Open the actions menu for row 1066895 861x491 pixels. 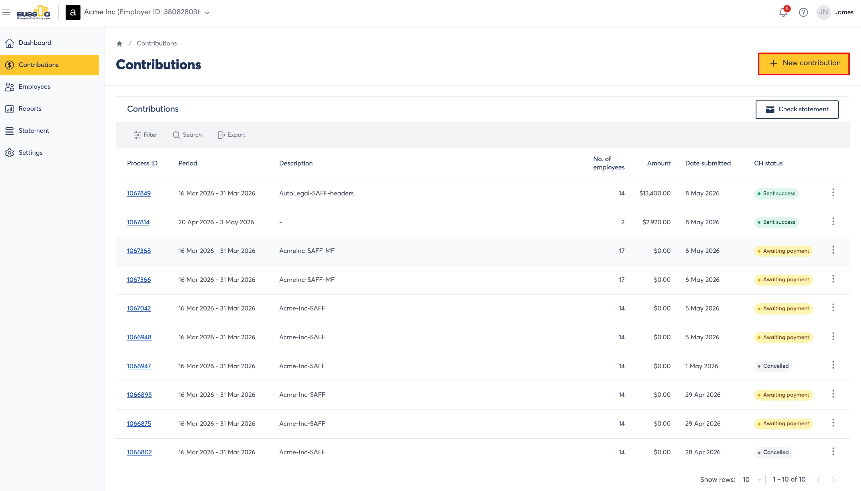(833, 394)
